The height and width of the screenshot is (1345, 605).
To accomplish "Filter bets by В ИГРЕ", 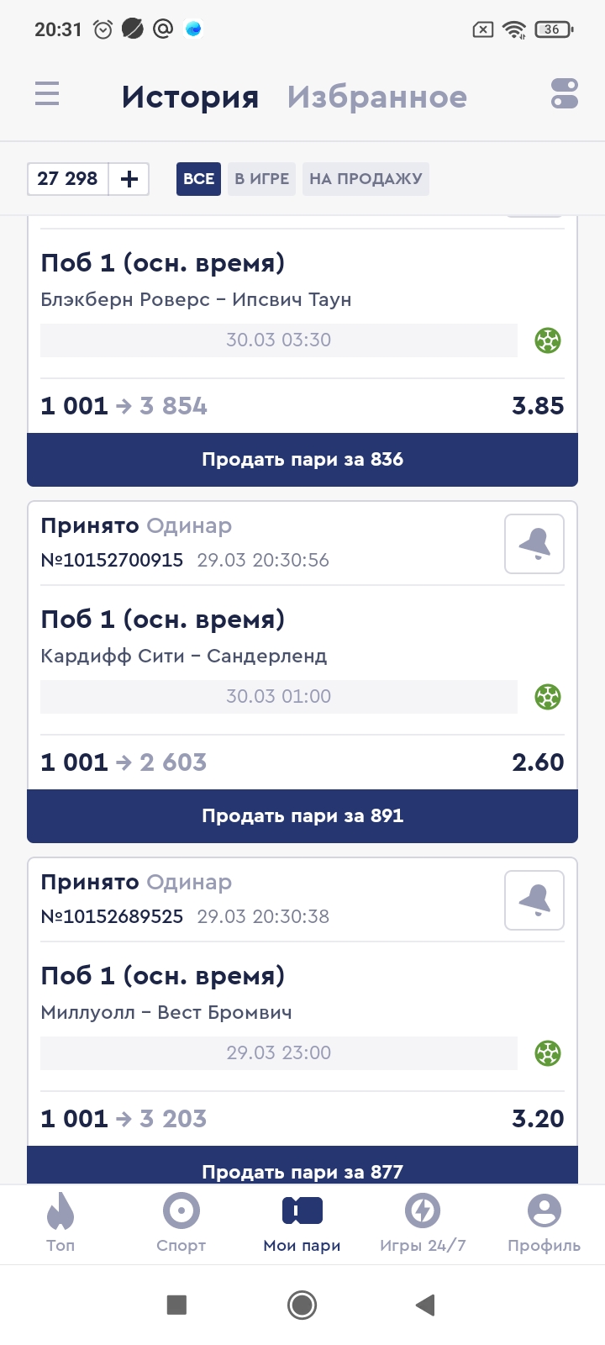I will point(261,179).
